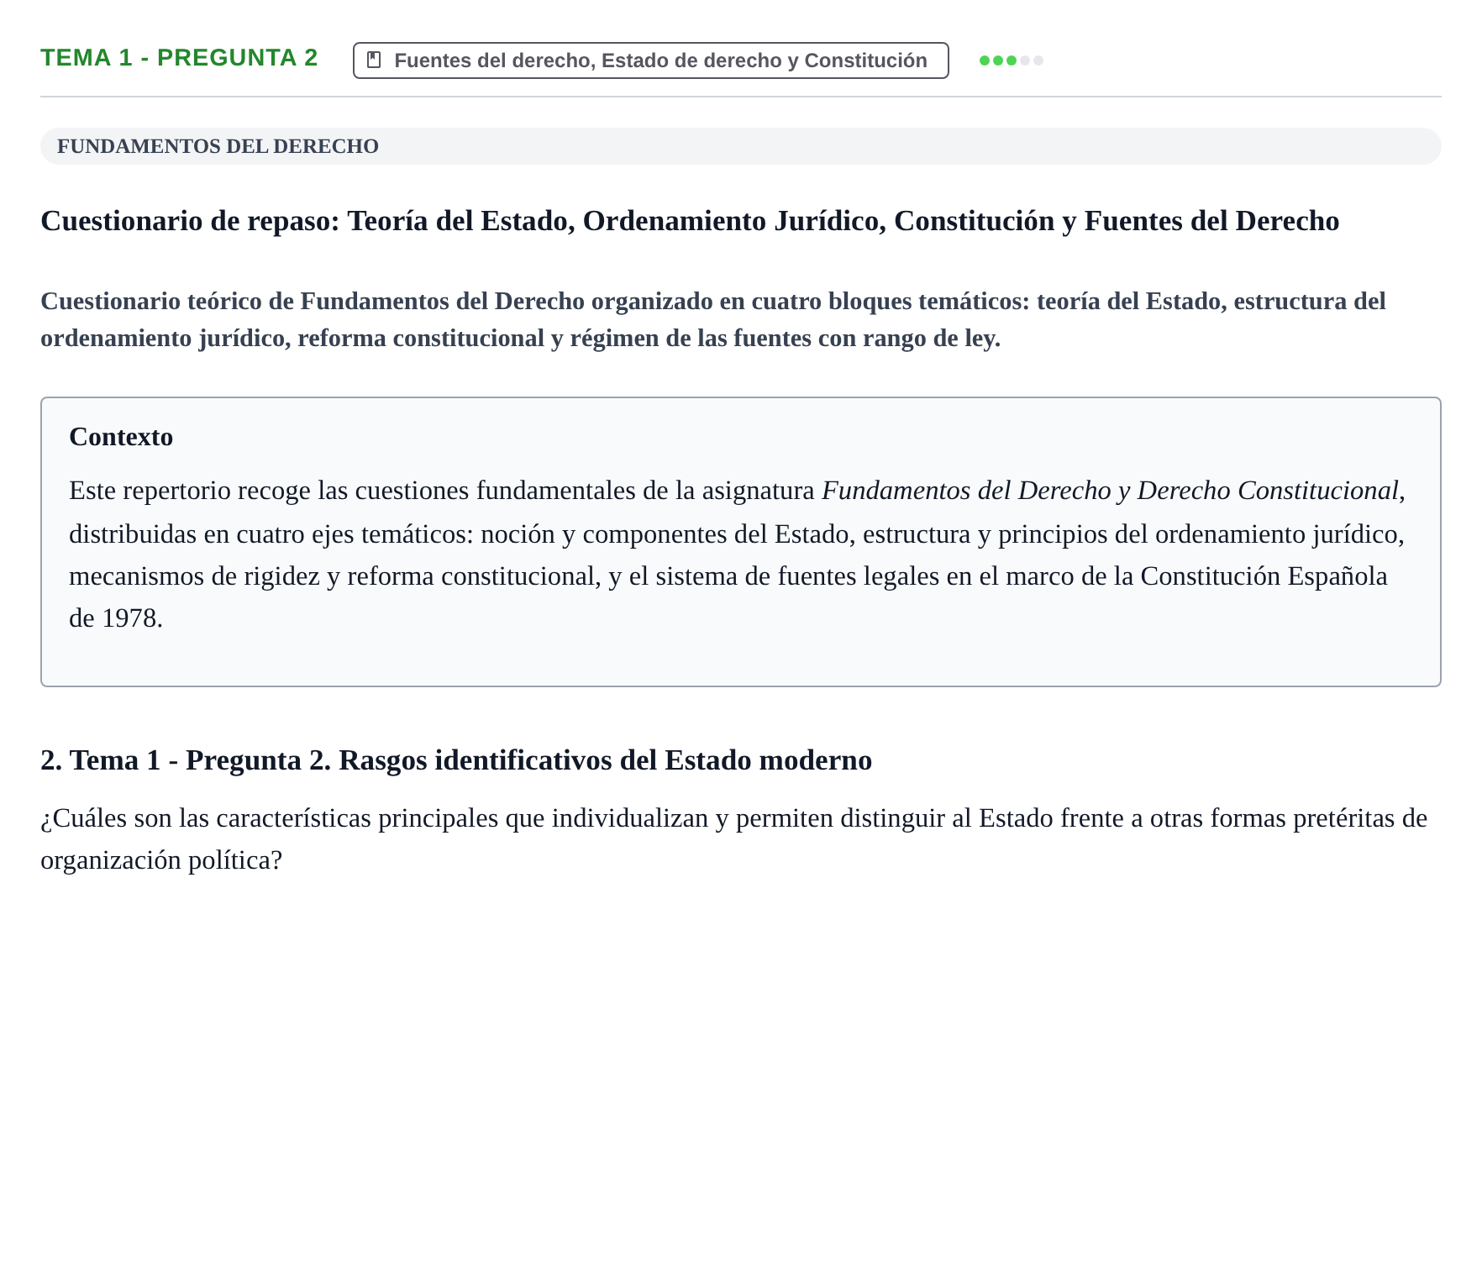Click the italic course name 'Fundamentos del Derecho y Derecho Constitucional'
1482x1272 pixels.
(1110, 491)
